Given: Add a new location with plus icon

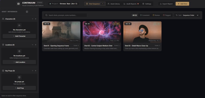Looking at the screenshot, I should 36,45.
